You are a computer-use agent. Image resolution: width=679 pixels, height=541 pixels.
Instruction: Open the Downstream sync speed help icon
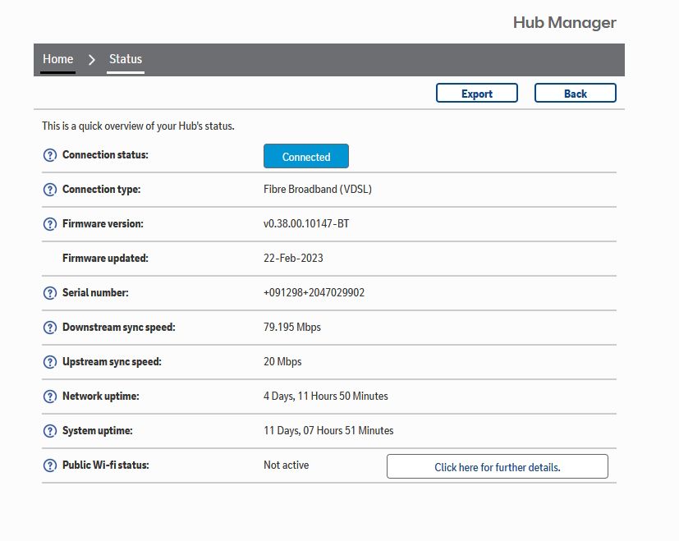pos(49,328)
